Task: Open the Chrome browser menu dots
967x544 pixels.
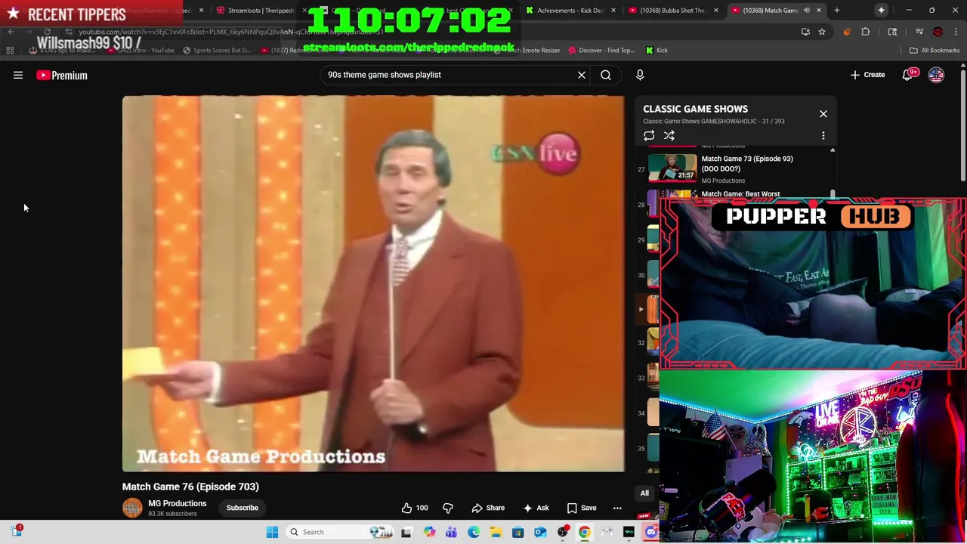Action: [956, 32]
